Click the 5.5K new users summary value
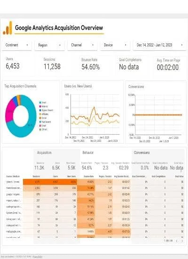 click(x=71, y=168)
